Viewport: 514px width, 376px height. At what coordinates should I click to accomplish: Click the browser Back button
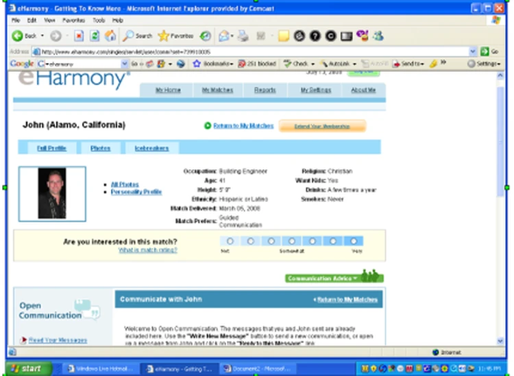pyautogui.click(x=23, y=36)
